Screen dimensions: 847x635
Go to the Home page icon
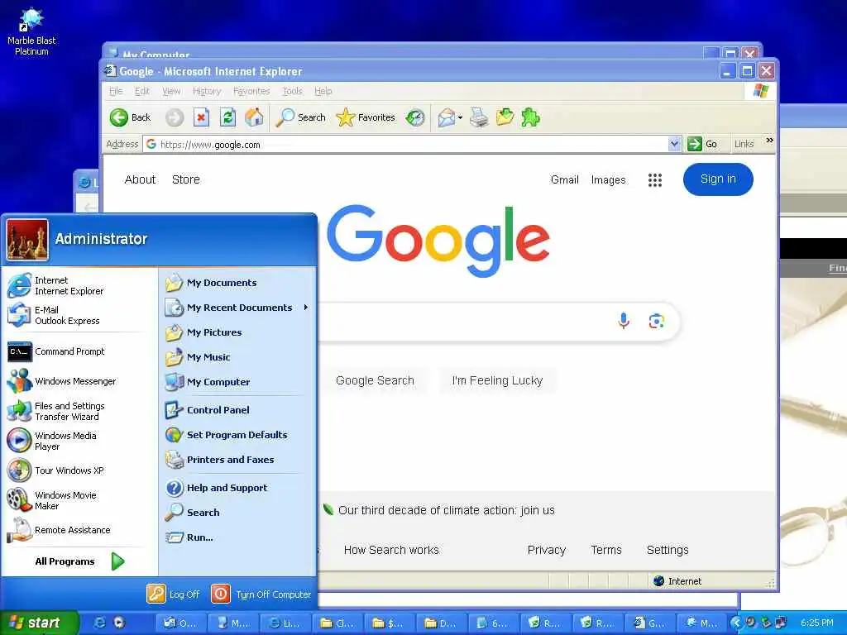click(x=254, y=117)
